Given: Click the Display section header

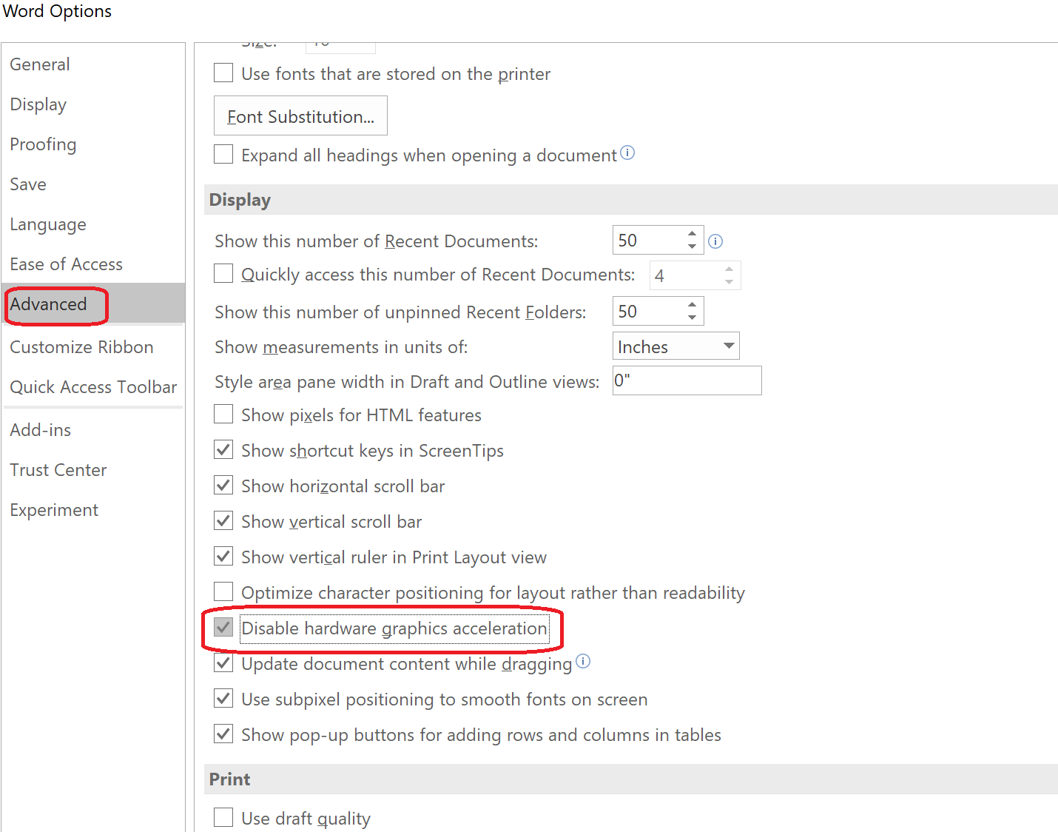Looking at the screenshot, I should click(630, 200).
